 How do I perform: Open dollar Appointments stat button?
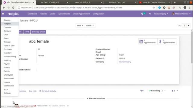coord(167,41)
